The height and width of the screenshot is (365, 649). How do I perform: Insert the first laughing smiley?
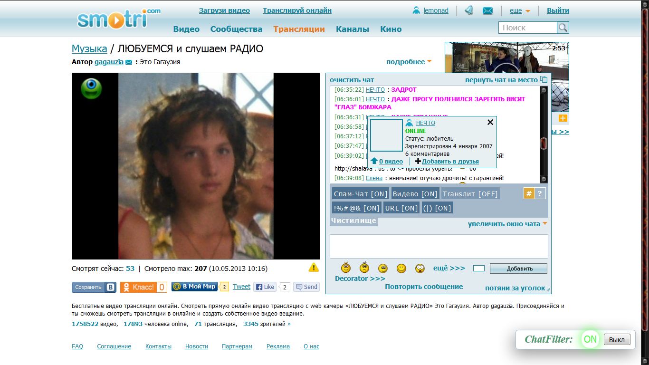(346, 268)
